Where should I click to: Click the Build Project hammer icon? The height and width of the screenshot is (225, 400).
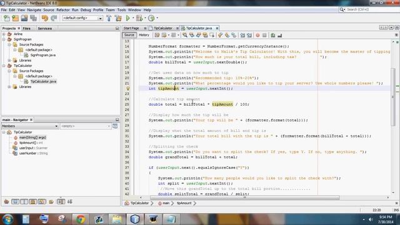pos(109,18)
